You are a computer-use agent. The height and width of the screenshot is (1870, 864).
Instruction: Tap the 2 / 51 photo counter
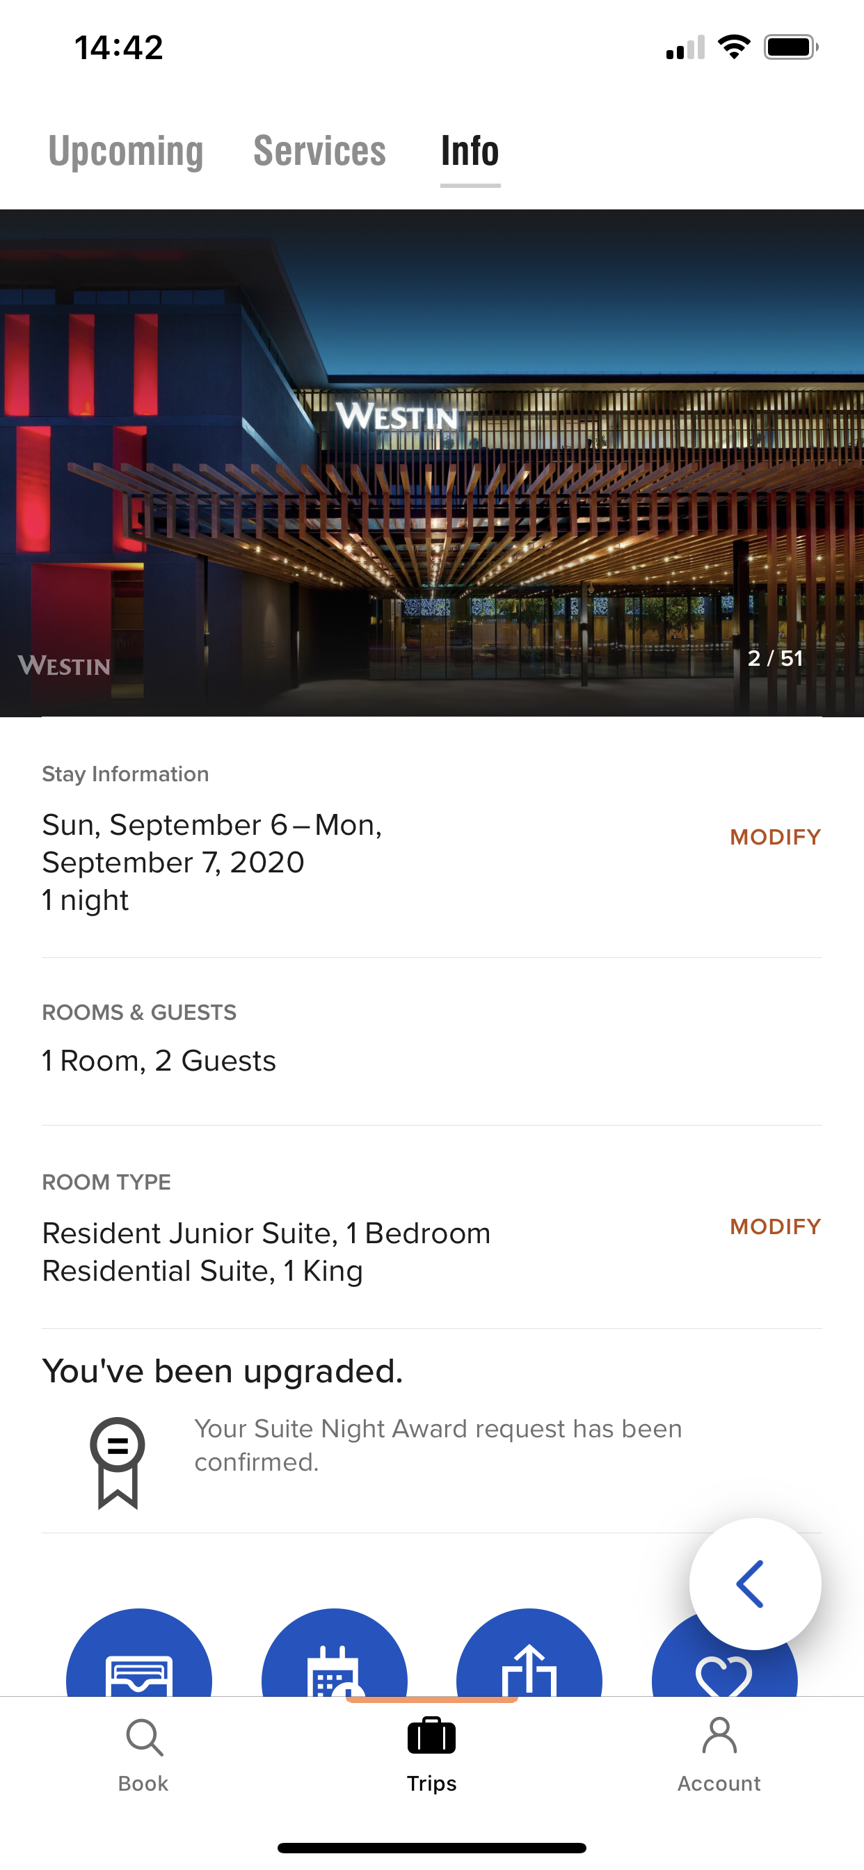(x=776, y=658)
